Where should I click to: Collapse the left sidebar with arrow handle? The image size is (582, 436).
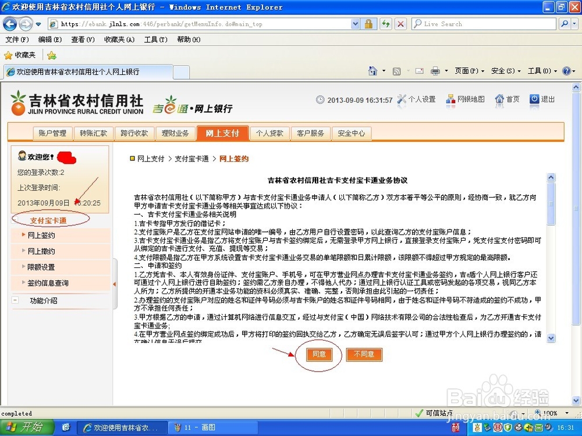click(x=114, y=284)
